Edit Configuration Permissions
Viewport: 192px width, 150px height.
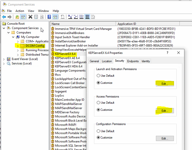(165, 138)
